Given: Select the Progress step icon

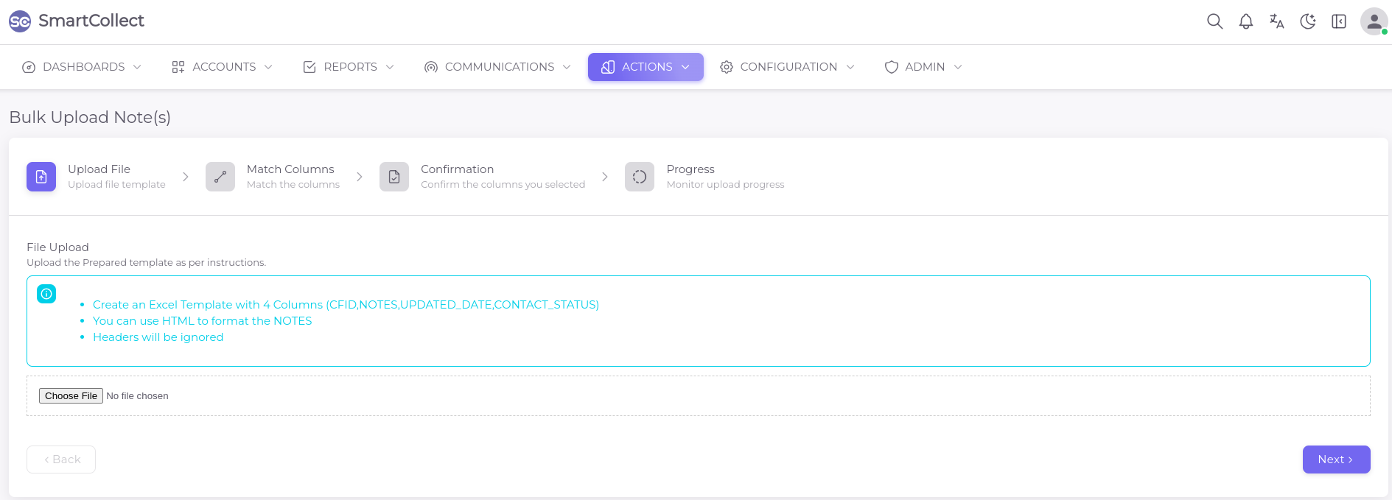Looking at the screenshot, I should pos(640,177).
